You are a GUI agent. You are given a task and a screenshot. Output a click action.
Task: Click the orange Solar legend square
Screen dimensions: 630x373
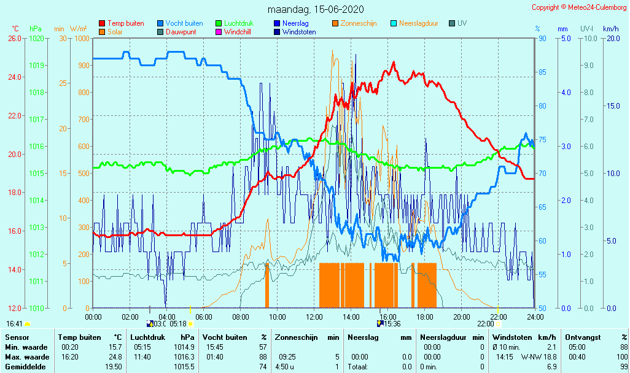click(102, 32)
